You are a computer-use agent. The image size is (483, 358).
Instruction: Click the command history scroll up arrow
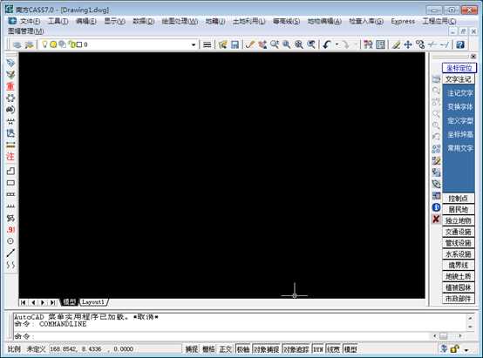(470, 318)
